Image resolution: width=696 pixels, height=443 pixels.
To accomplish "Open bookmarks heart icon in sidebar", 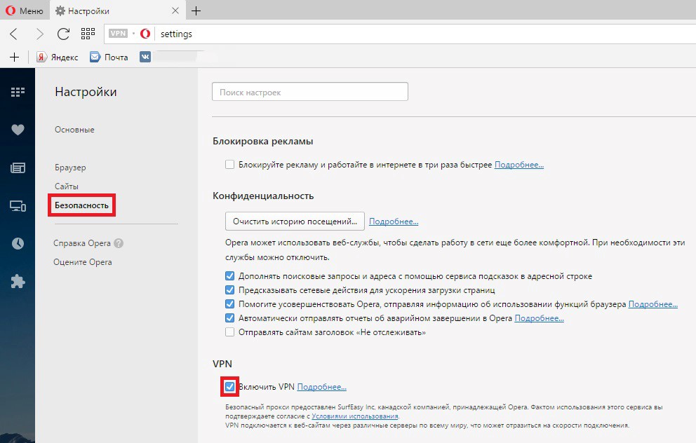I will tap(18, 130).
